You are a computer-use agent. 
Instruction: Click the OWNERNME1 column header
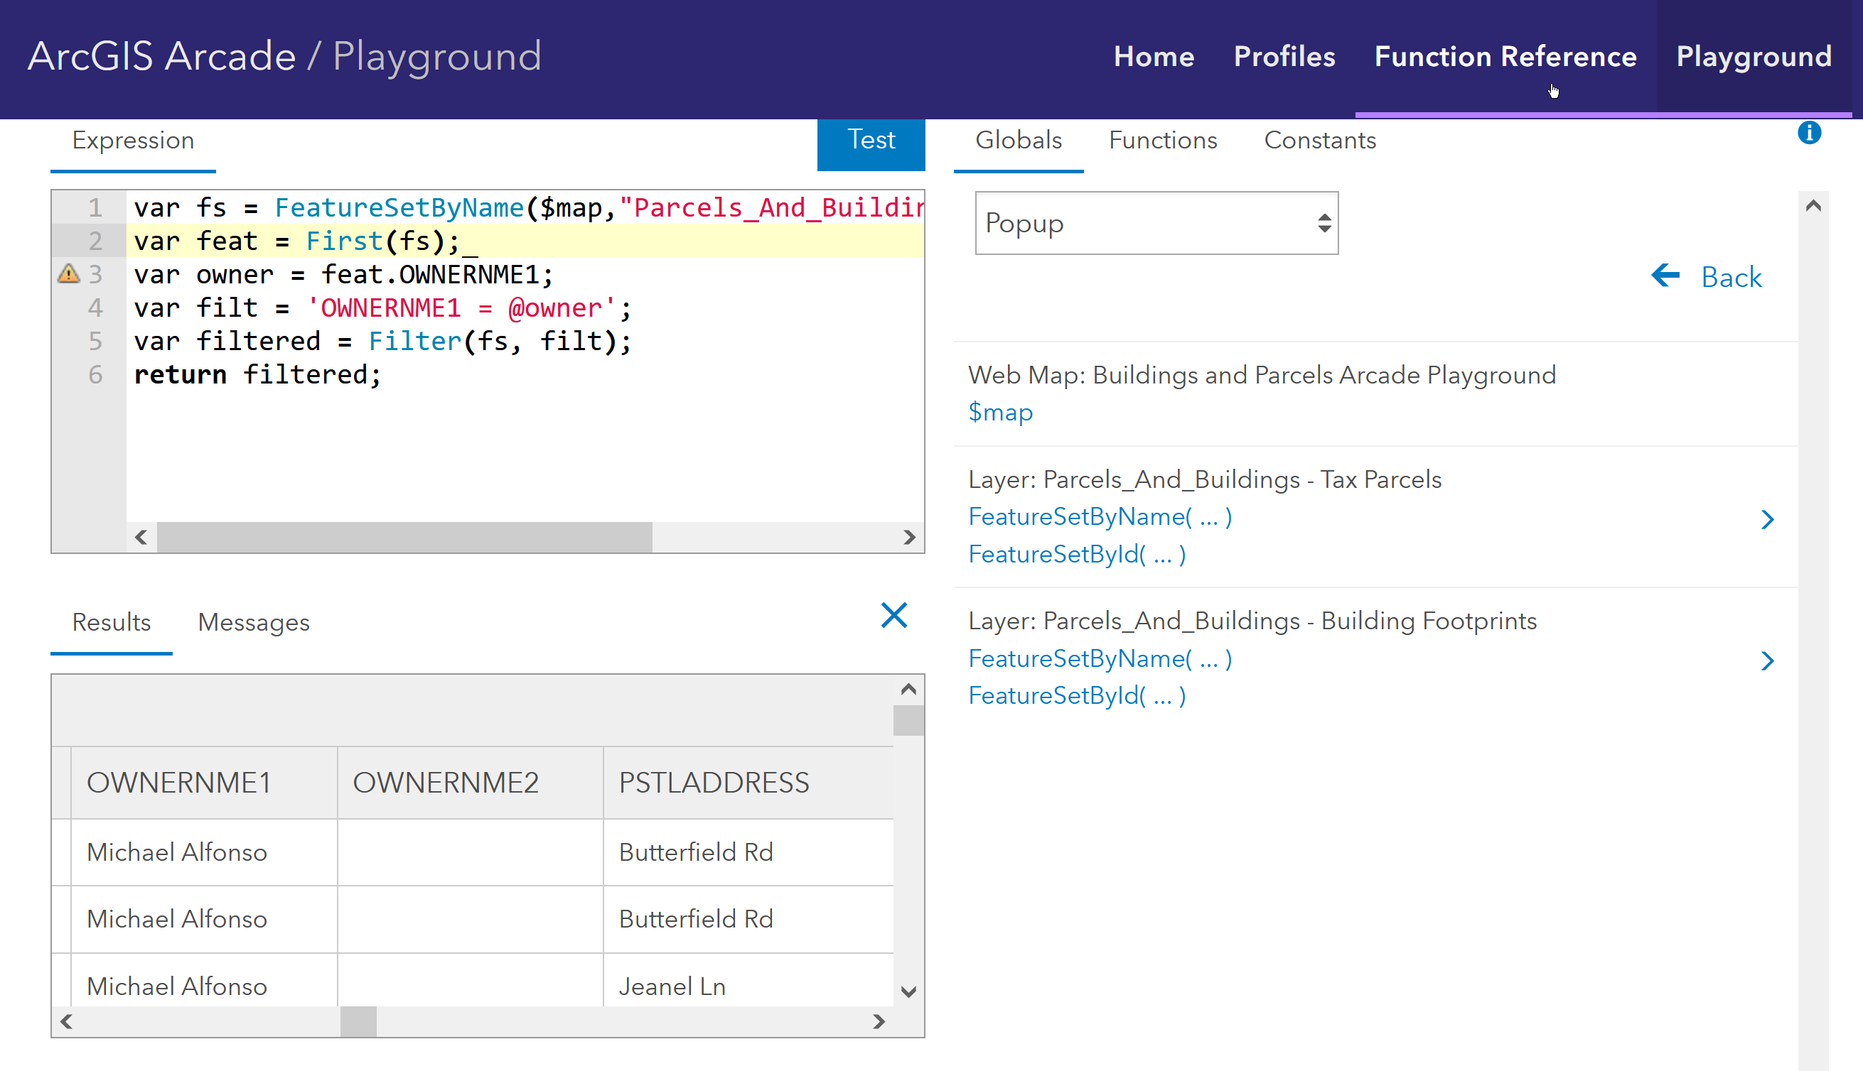[x=179, y=782]
